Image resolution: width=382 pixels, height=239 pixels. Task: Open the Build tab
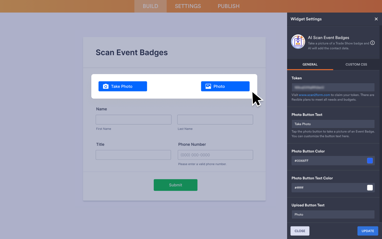click(x=150, y=6)
